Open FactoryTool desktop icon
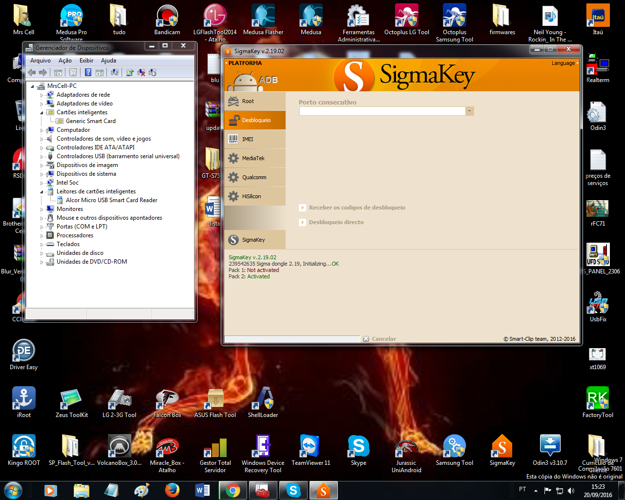Viewport: 625px width, 500px height. [598, 402]
